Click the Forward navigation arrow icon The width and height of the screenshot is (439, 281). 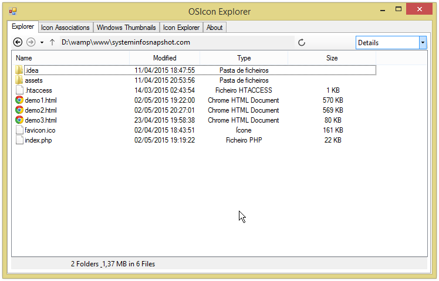click(31, 42)
